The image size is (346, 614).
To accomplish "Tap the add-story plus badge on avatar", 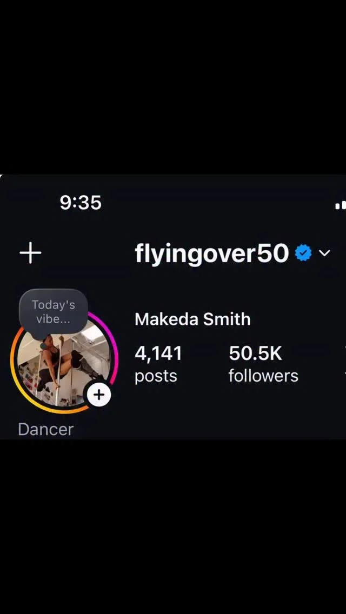I will point(99,395).
